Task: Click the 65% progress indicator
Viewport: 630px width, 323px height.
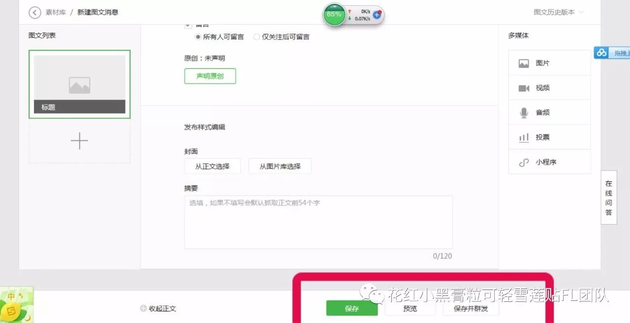Action: point(334,15)
